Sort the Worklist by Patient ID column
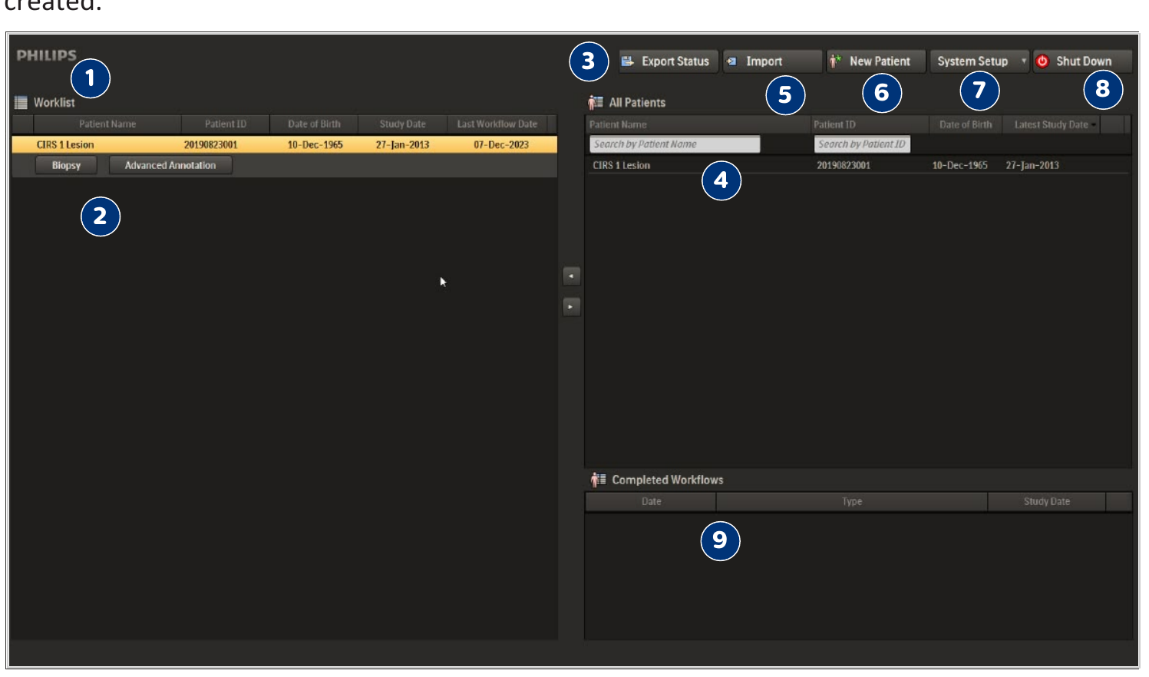 tap(226, 124)
